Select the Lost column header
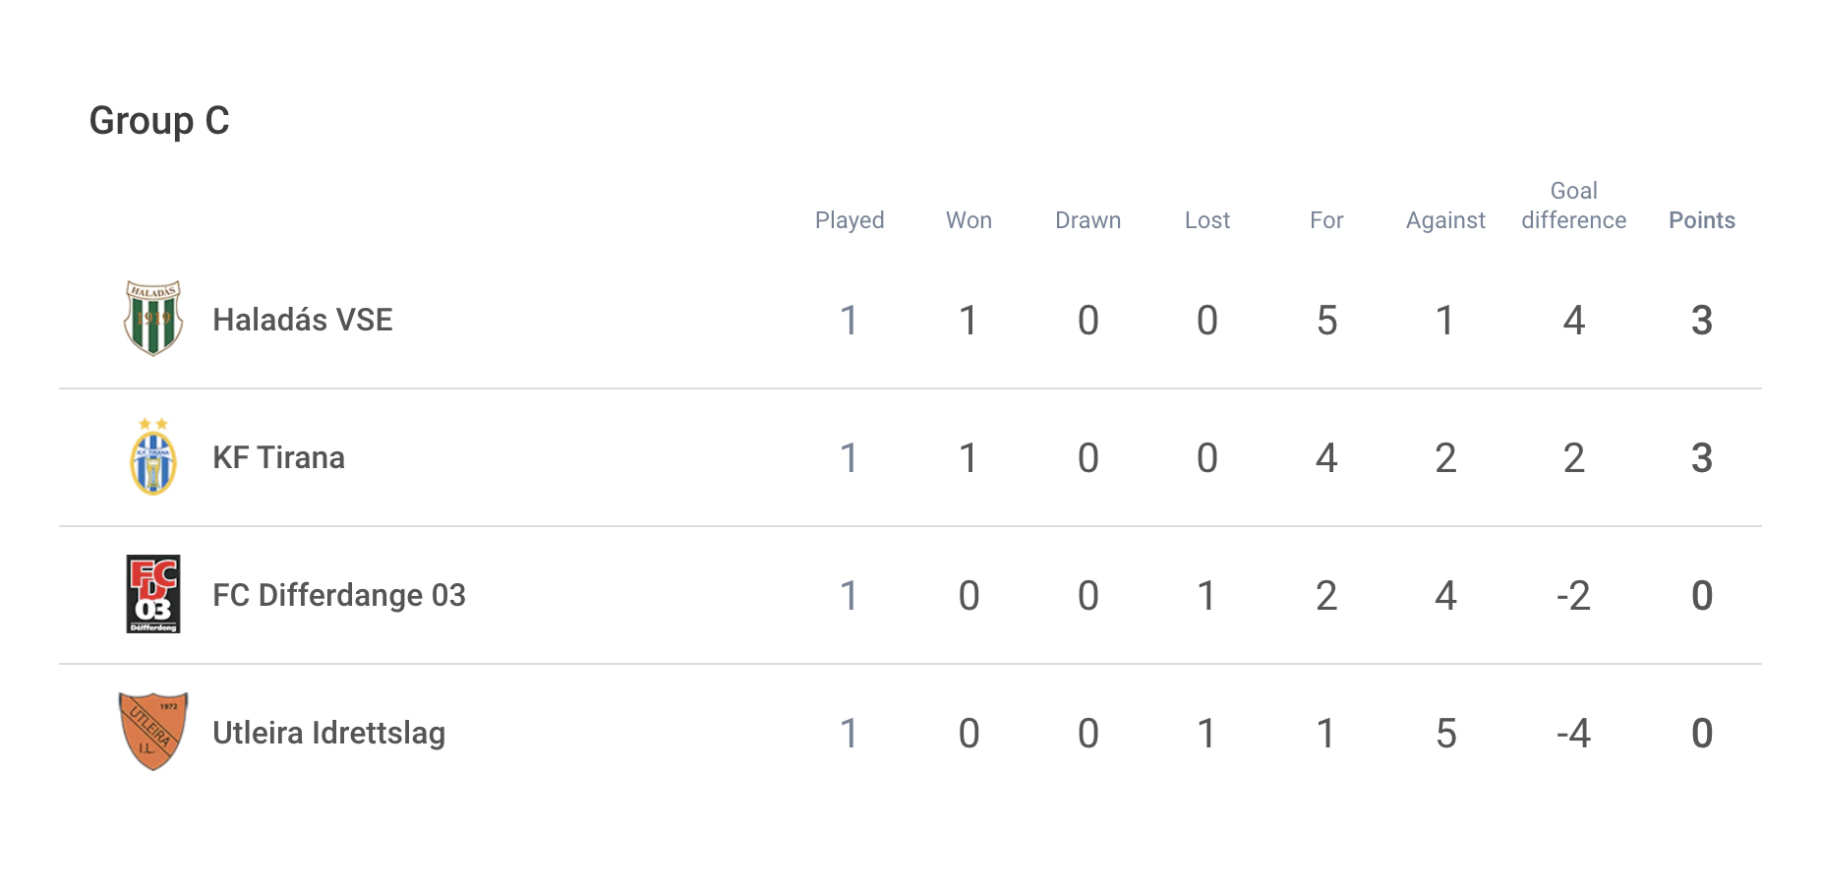 (x=1207, y=220)
